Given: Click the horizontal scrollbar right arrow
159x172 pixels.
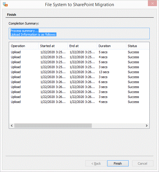Looking at the screenshot, I should [x=147, y=125].
